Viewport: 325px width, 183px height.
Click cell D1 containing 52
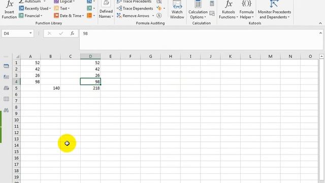coord(90,63)
